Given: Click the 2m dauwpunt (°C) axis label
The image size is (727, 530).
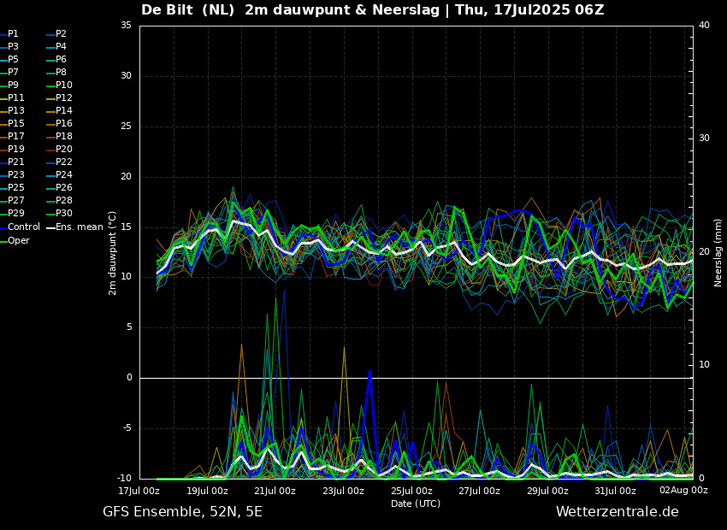Looking at the screenshot, I should pos(113,252).
